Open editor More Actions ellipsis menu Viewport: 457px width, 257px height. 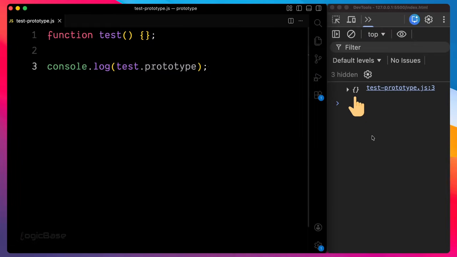click(x=301, y=21)
